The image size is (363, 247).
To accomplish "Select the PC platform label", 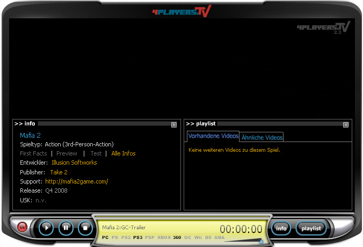I will (105, 237).
